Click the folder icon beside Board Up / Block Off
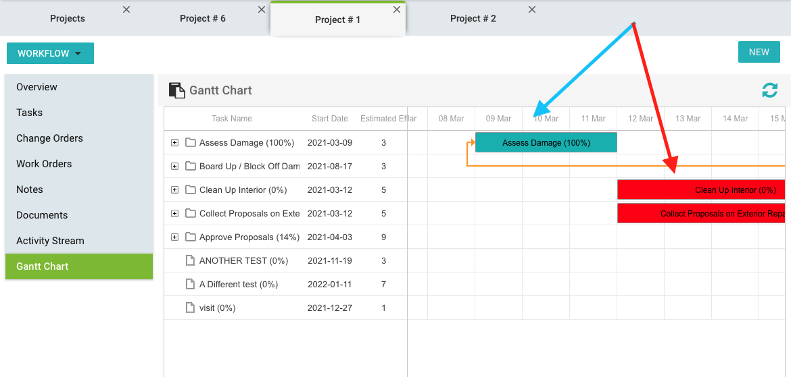791x377 pixels. coord(190,166)
